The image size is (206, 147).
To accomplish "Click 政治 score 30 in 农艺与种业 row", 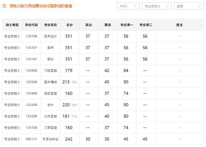I will pos(88,139).
